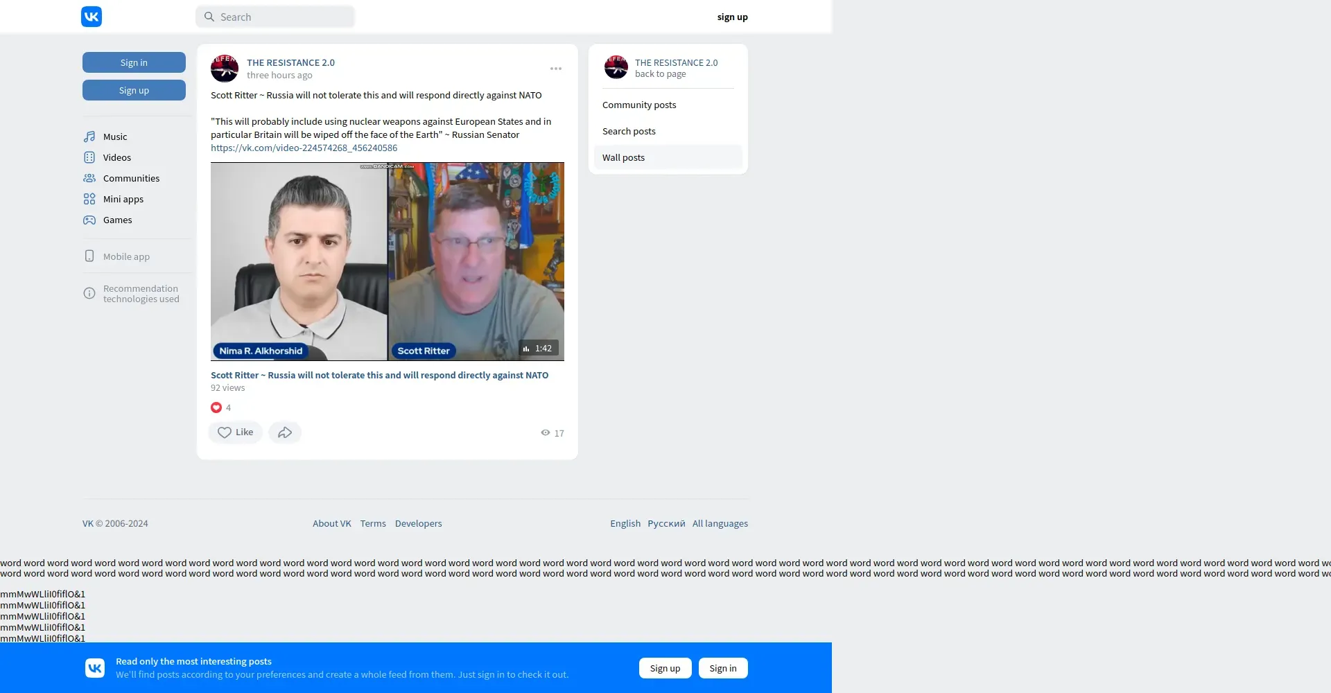Open the Videos section icon
This screenshot has height=693, width=1331.
click(x=89, y=157)
